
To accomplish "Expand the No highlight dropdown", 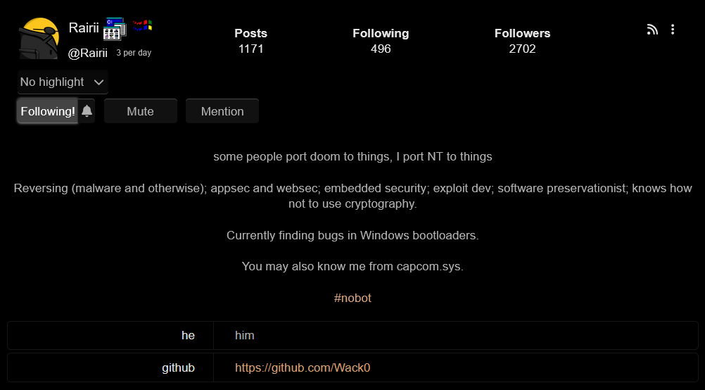I will pos(63,82).
